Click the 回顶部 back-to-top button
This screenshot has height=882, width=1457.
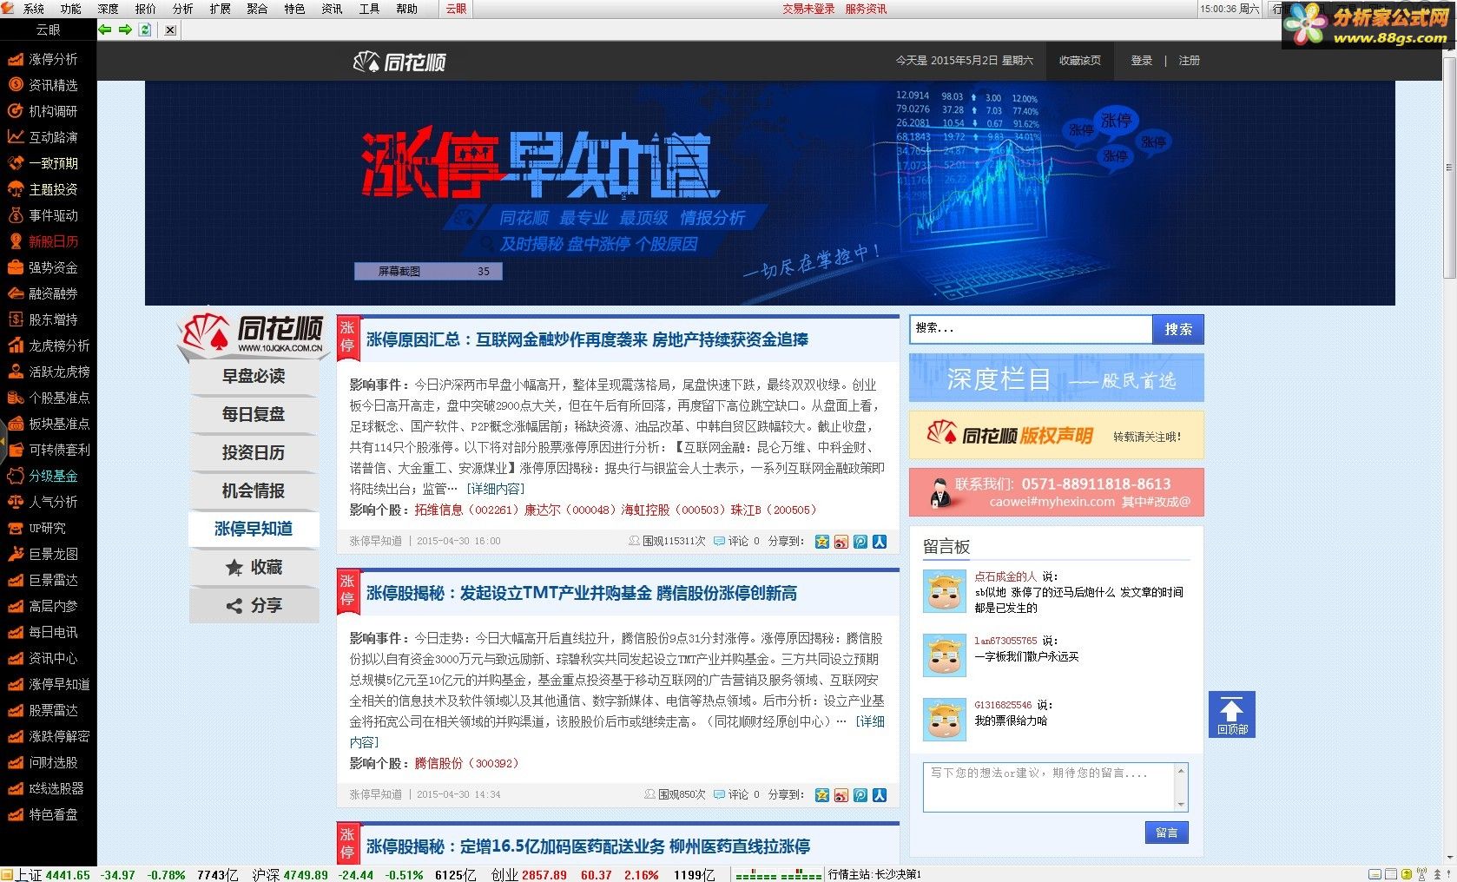(x=1231, y=714)
